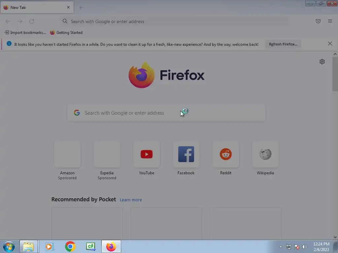The height and width of the screenshot is (253, 338).
Task: Open the Expedia sponsored shortcut tile
Action: point(107,155)
